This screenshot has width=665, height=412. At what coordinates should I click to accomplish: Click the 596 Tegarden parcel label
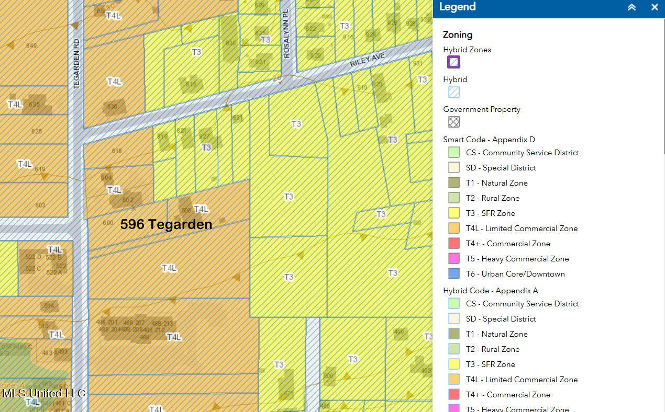coord(166,224)
